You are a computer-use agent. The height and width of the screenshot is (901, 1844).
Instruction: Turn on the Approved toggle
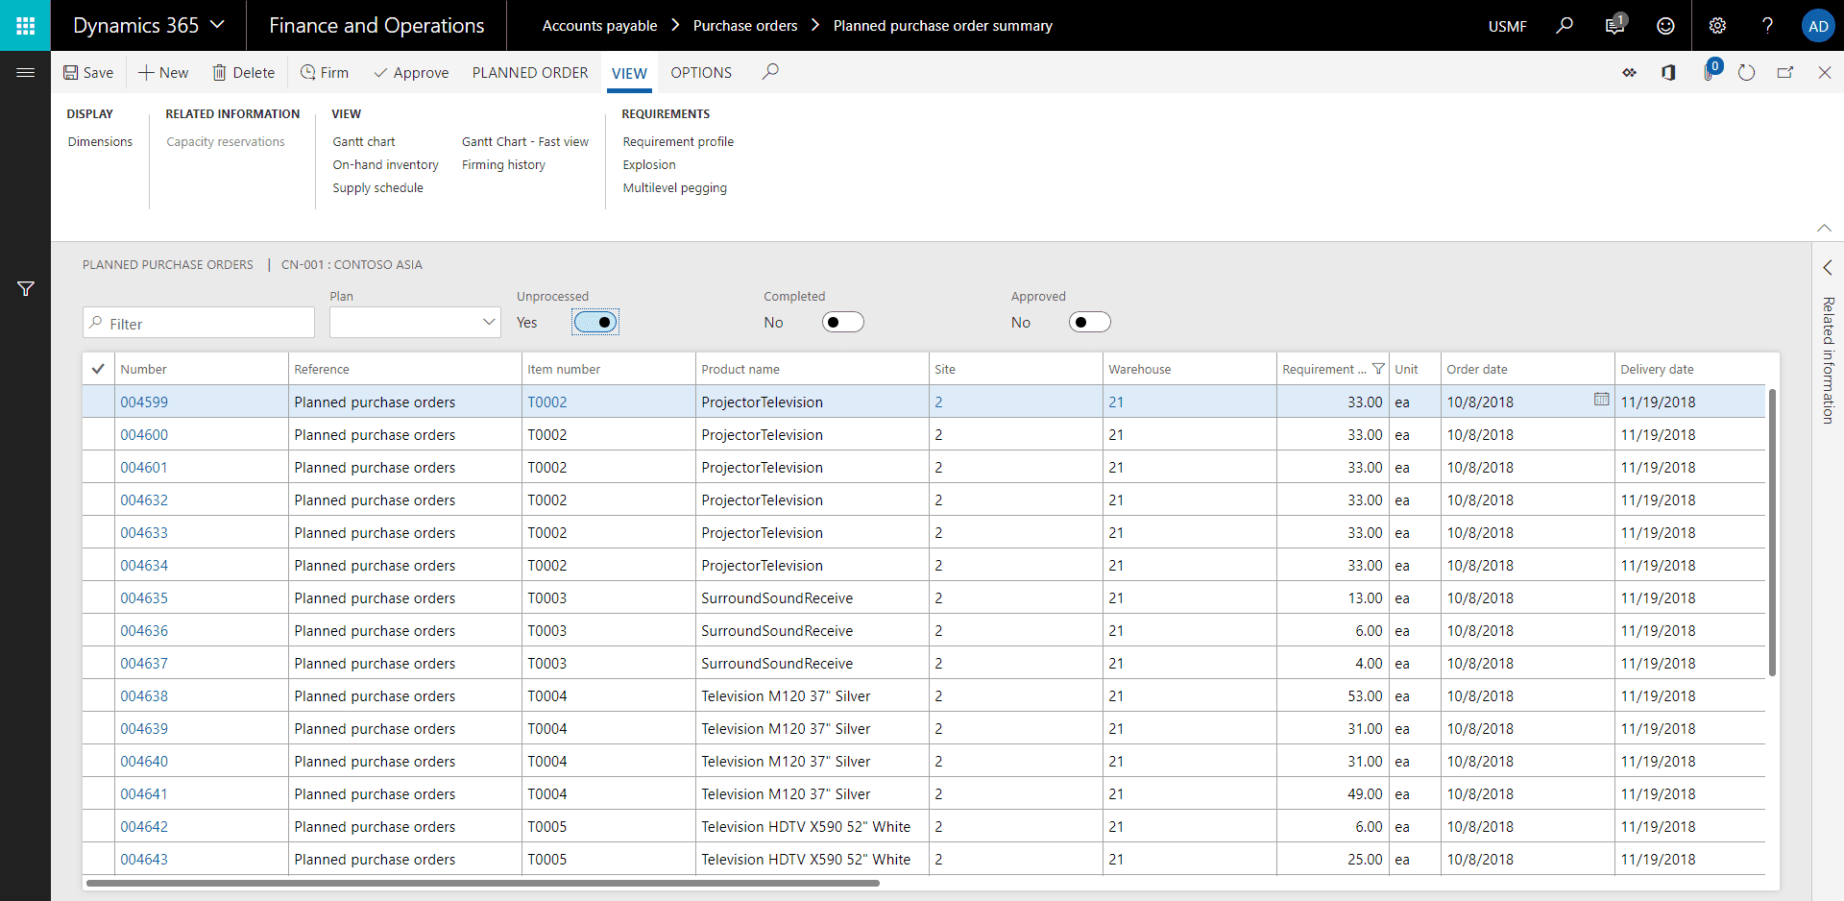[1089, 323]
